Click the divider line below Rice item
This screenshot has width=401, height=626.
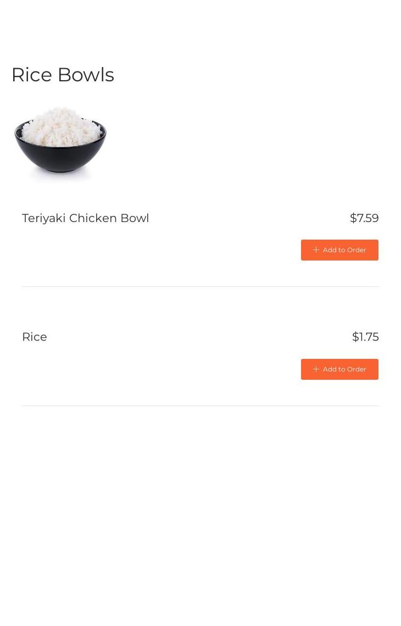[200, 406]
